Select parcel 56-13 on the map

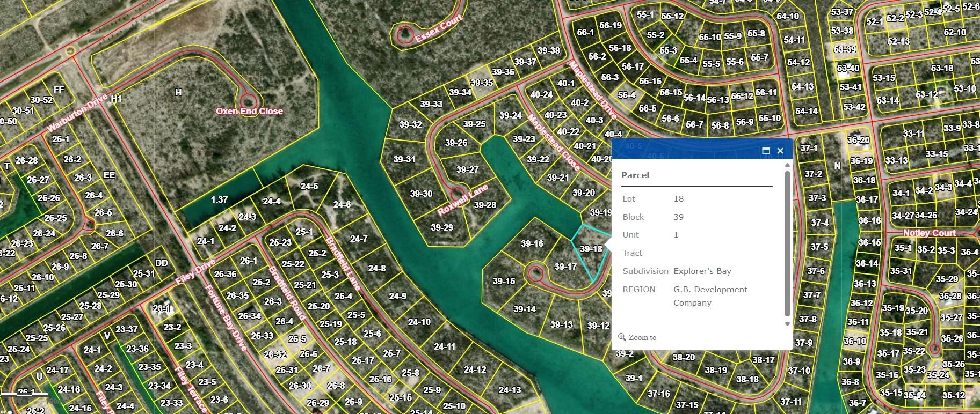[717, 100]
